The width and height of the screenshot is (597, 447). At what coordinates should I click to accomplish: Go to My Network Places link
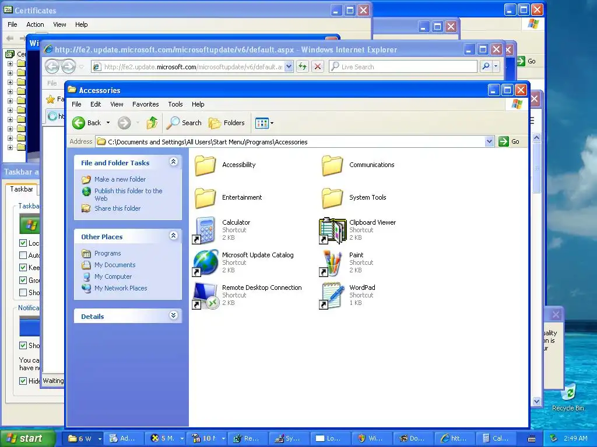tap(121, 288)
